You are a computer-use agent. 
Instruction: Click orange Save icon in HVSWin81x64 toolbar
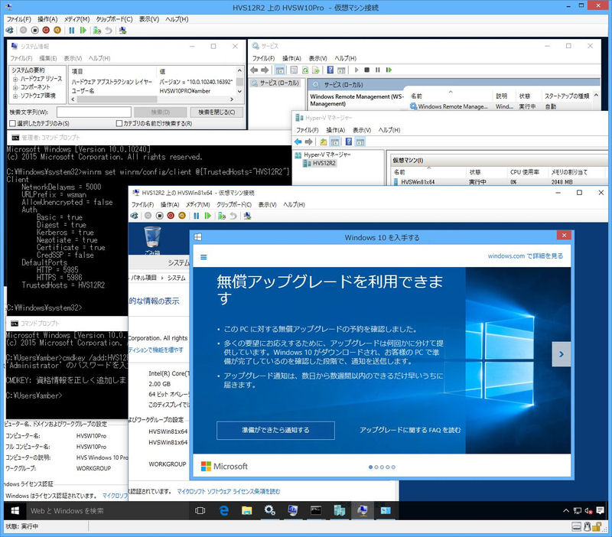[182, 216]
